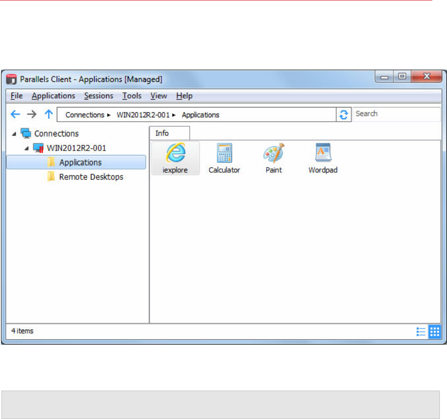Expand the WIN2012R2-001 breadcrumb arrow

[174, 115]
